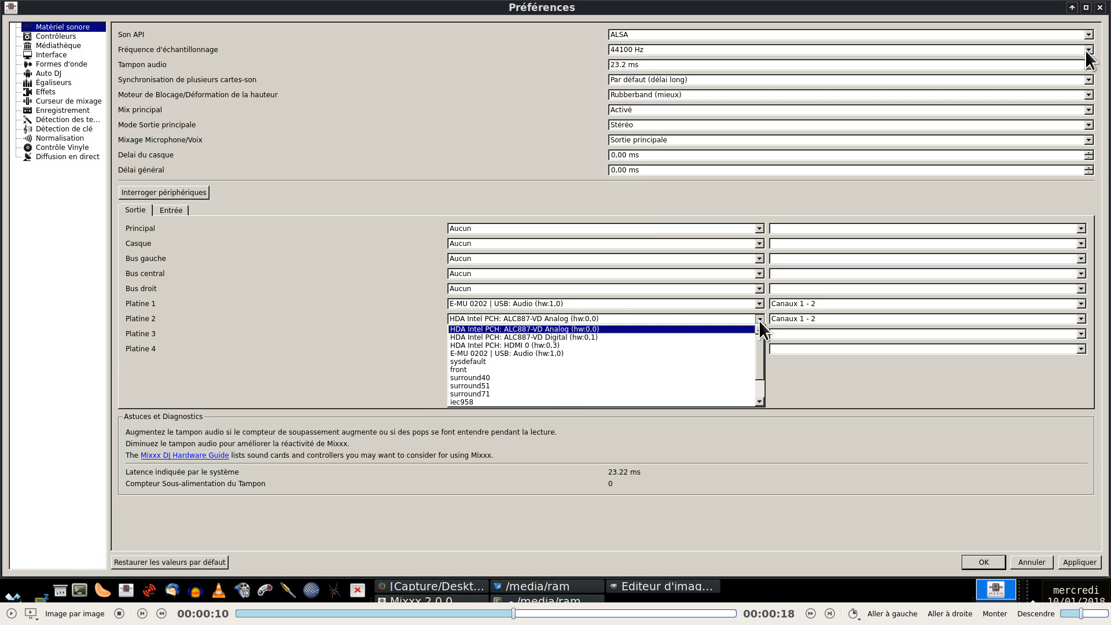Increase the Delai du casque value

point(1088,153)
